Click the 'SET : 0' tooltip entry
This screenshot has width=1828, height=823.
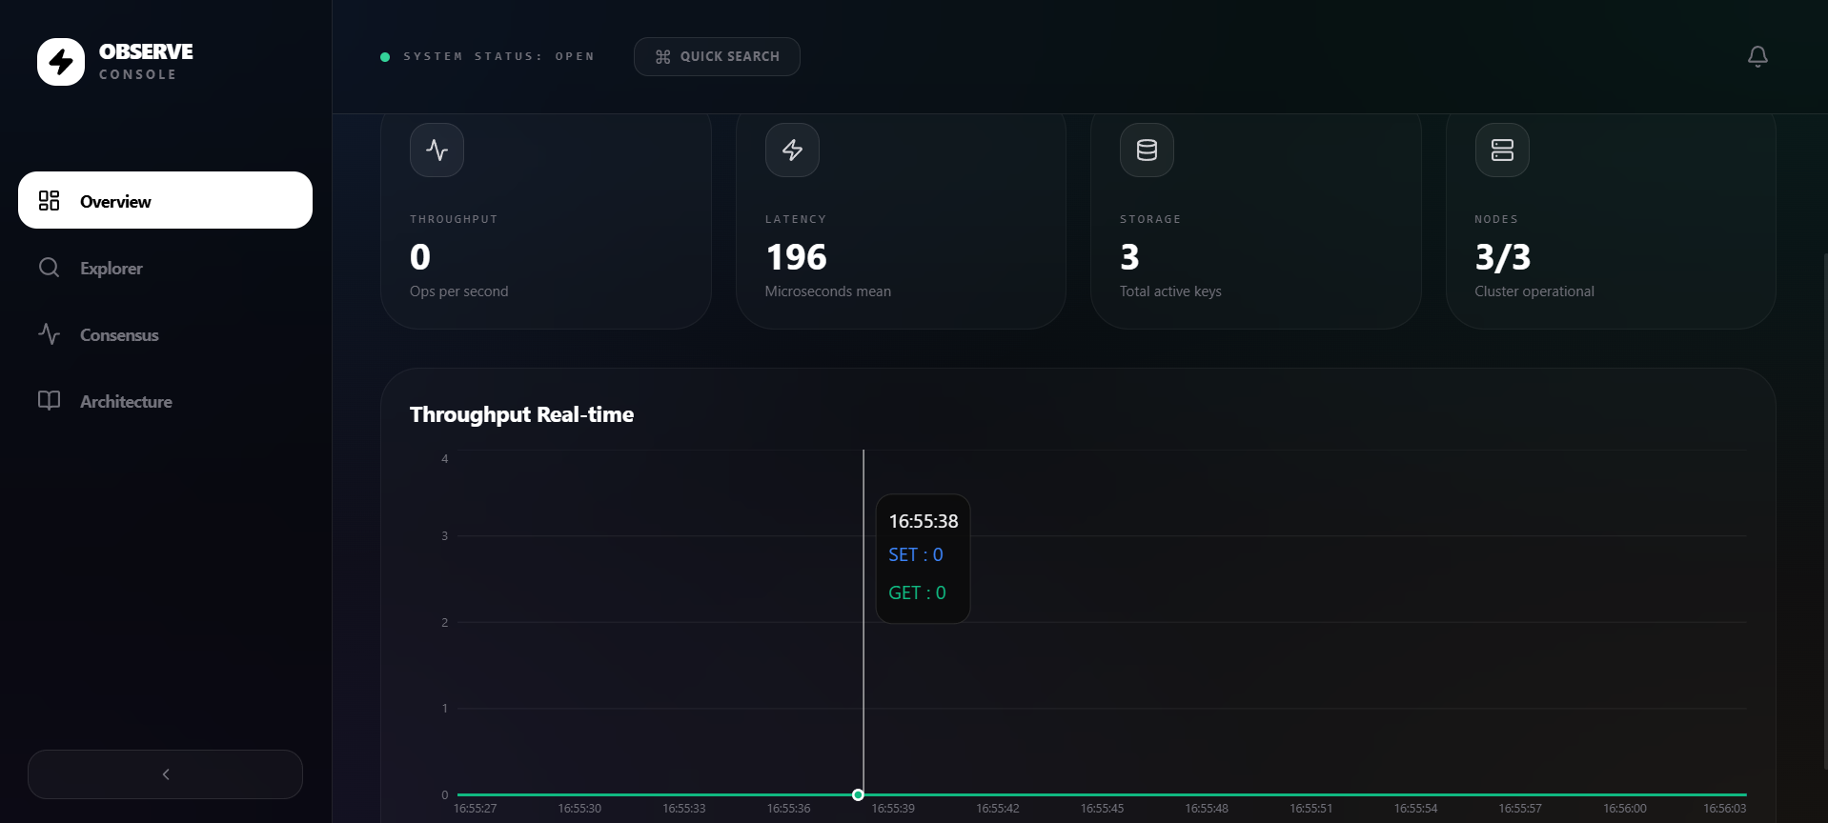(x=916, y=554)
